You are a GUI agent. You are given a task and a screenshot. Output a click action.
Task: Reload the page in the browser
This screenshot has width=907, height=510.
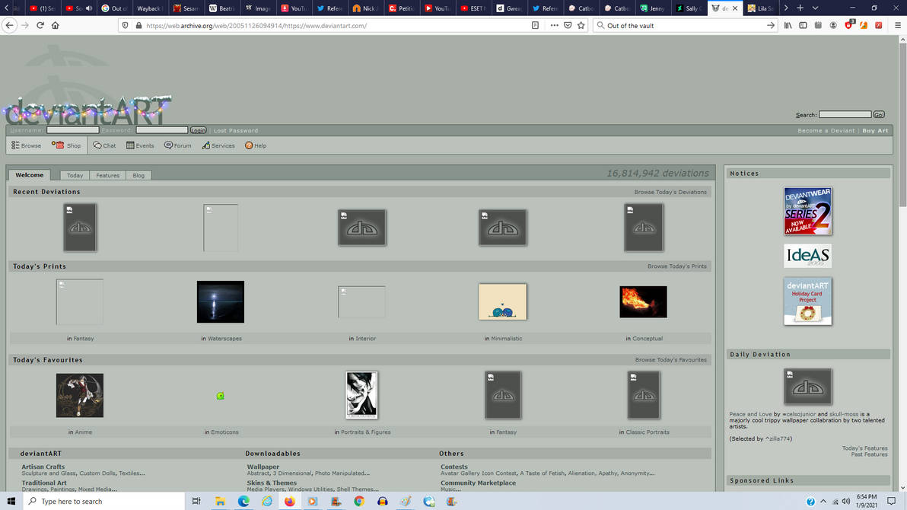pos(40,25)
